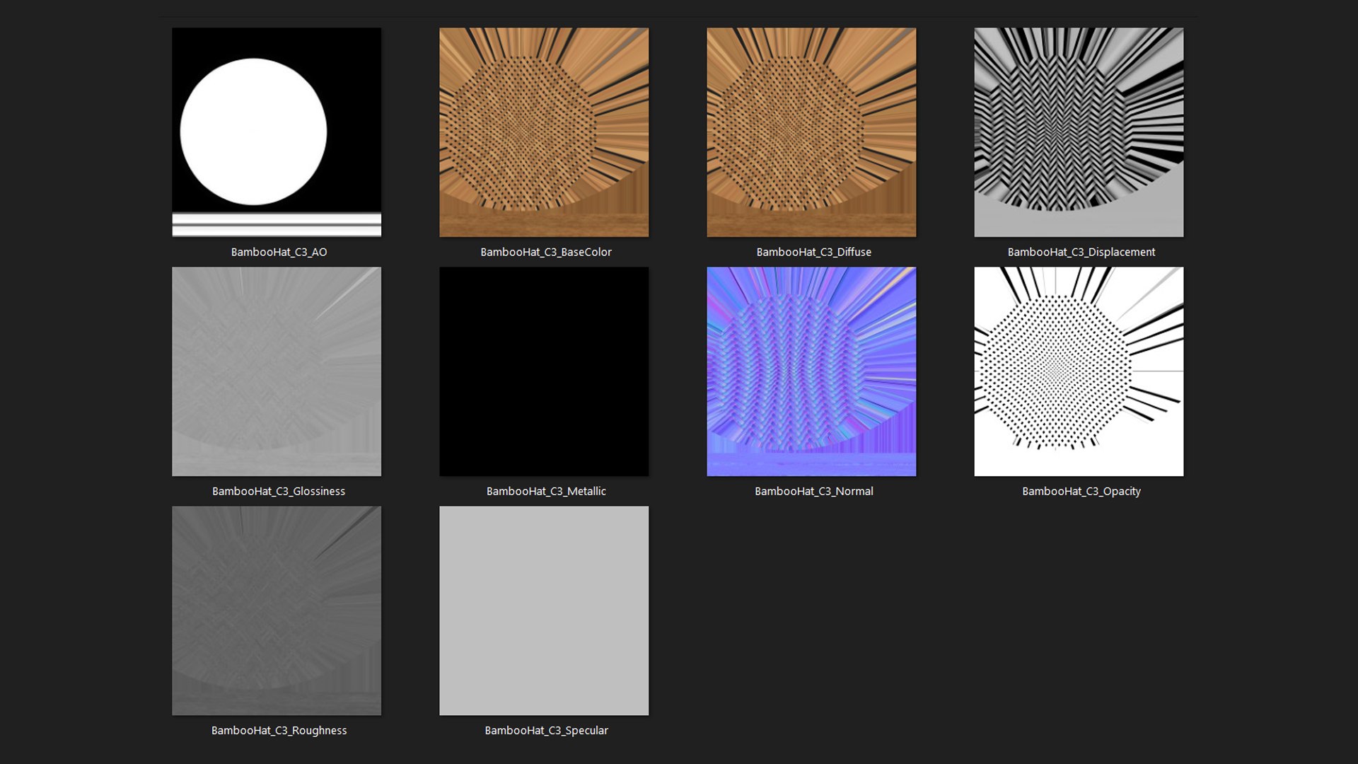Click the BambooHat_C3_Diffuse file name label
Image resolution: width=1358 pixels, height=764 pixels.
pyautogui.click(x=813, y=252)
